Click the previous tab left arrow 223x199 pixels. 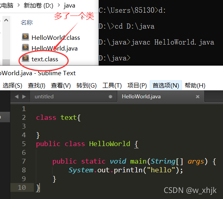(17, 97)
